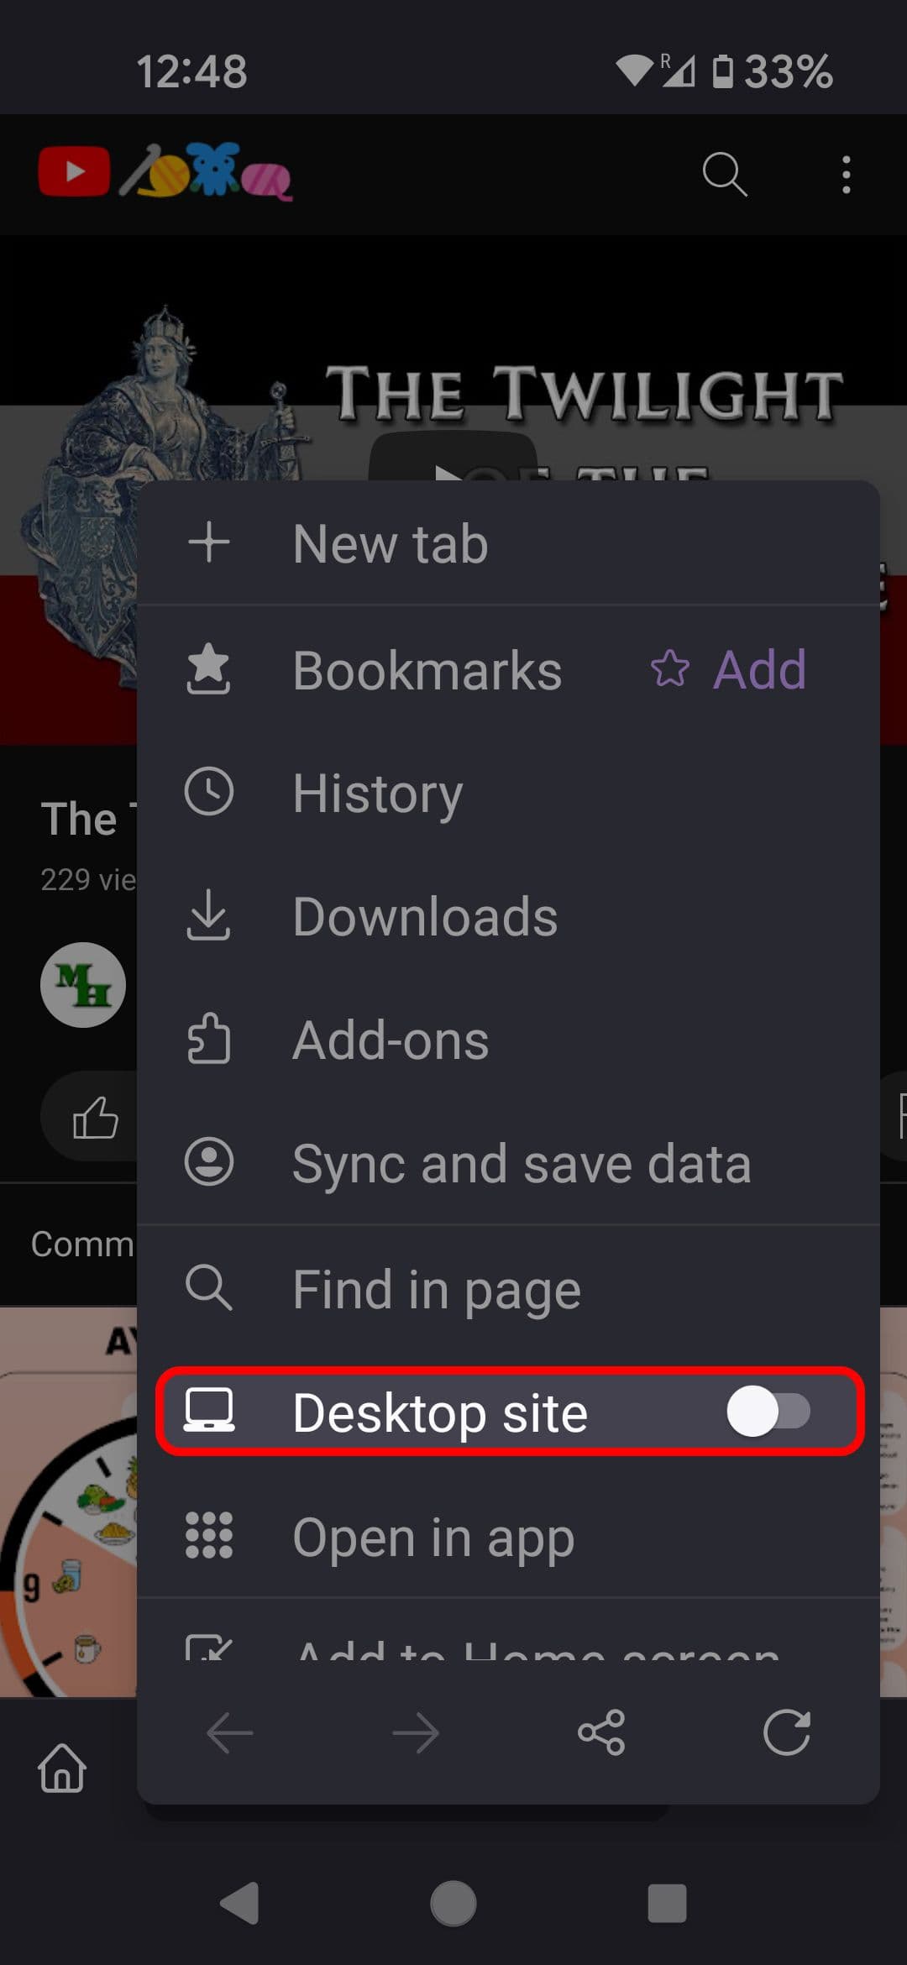Open YouTube three-dot options menu
The image size is (907, 1965).
click(x=846, y=174)
